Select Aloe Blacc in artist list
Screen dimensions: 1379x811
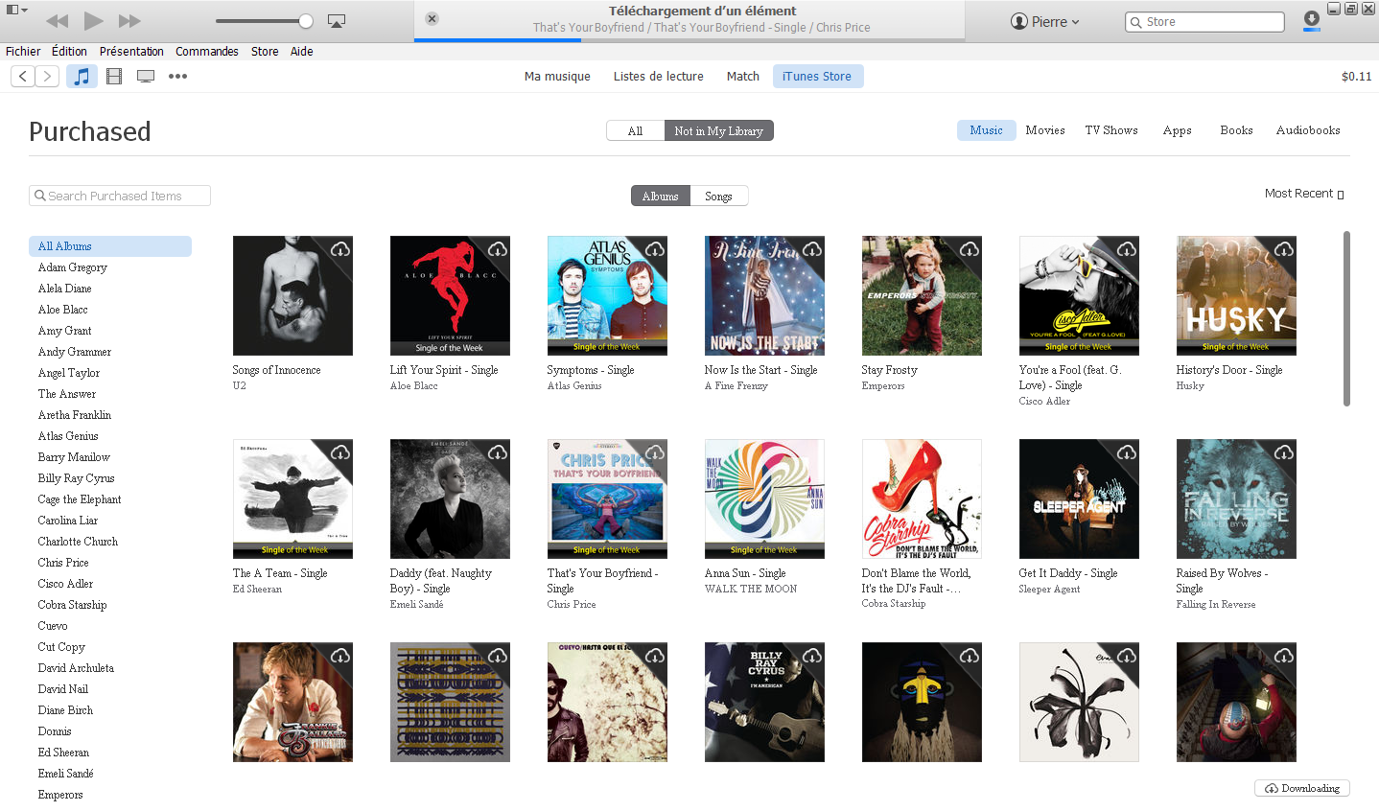click(x=63, y=310)
